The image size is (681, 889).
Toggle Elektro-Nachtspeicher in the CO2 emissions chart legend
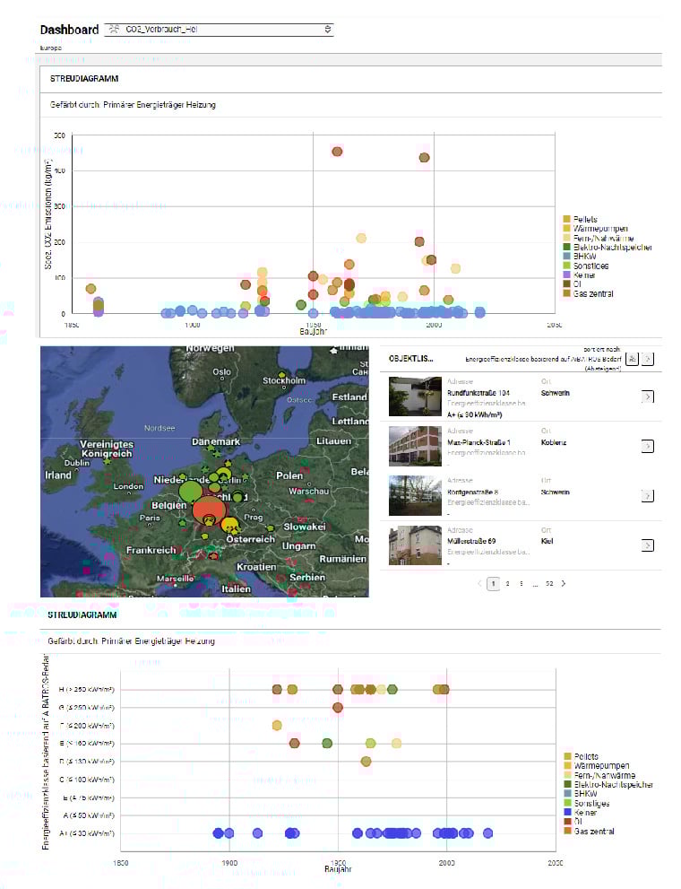click(608, 248)
